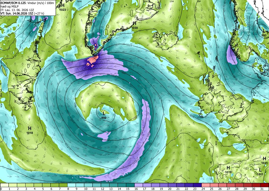This screenshot has height=191, width=269.
Task: Pick the pink 24 m/s legend swatch
Action: point(206,185)
